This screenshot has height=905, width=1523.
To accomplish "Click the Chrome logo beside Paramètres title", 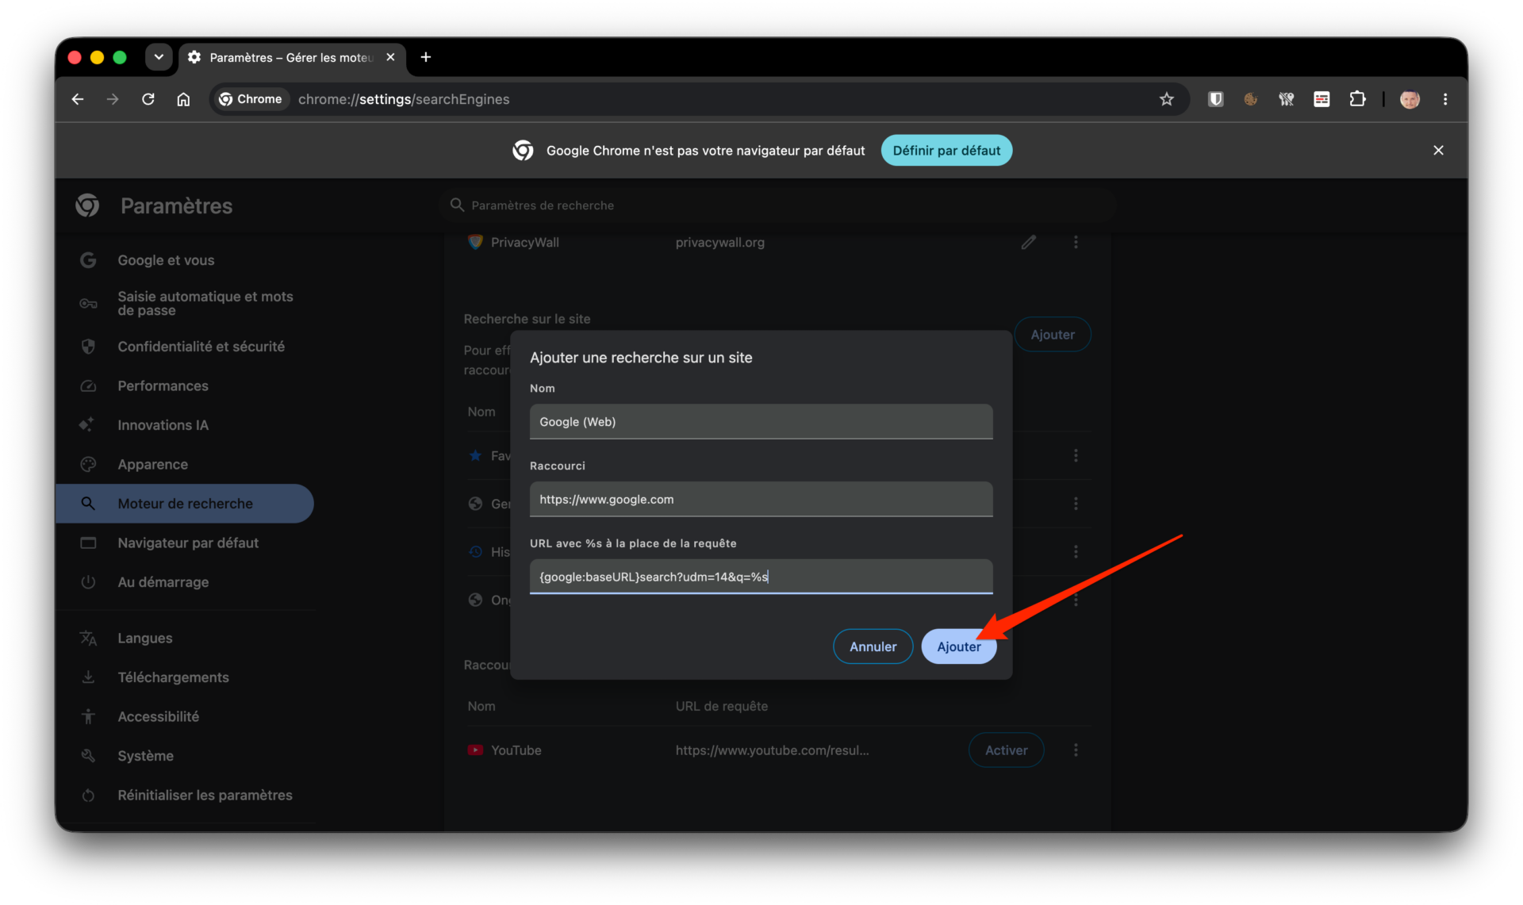I will point(87,205).
